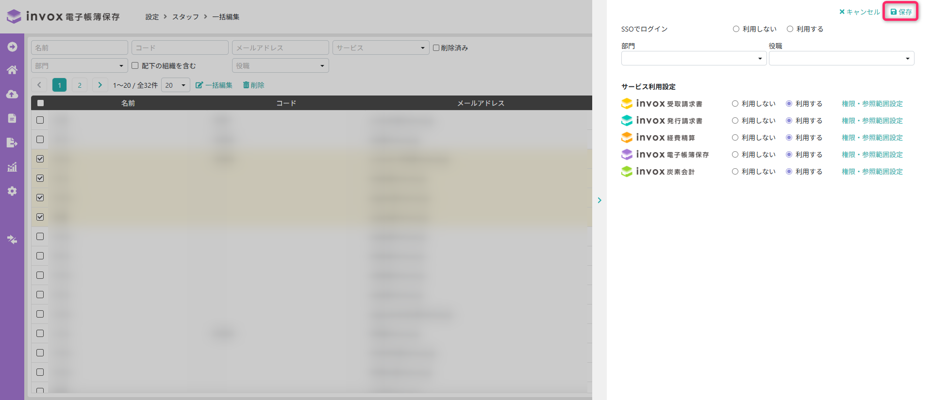Open cloud upload in sidebar
The height and width of the screenshot is (400, 932).
tap(12, 94)
